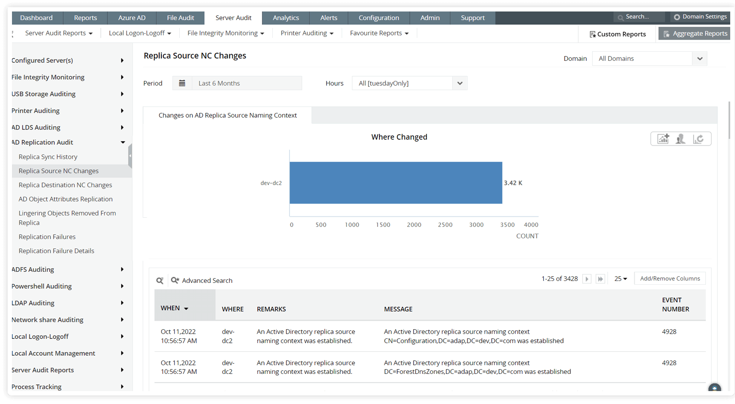
Task: Click the message containing DC=ForestDnsZones
Action: [477, 367]
